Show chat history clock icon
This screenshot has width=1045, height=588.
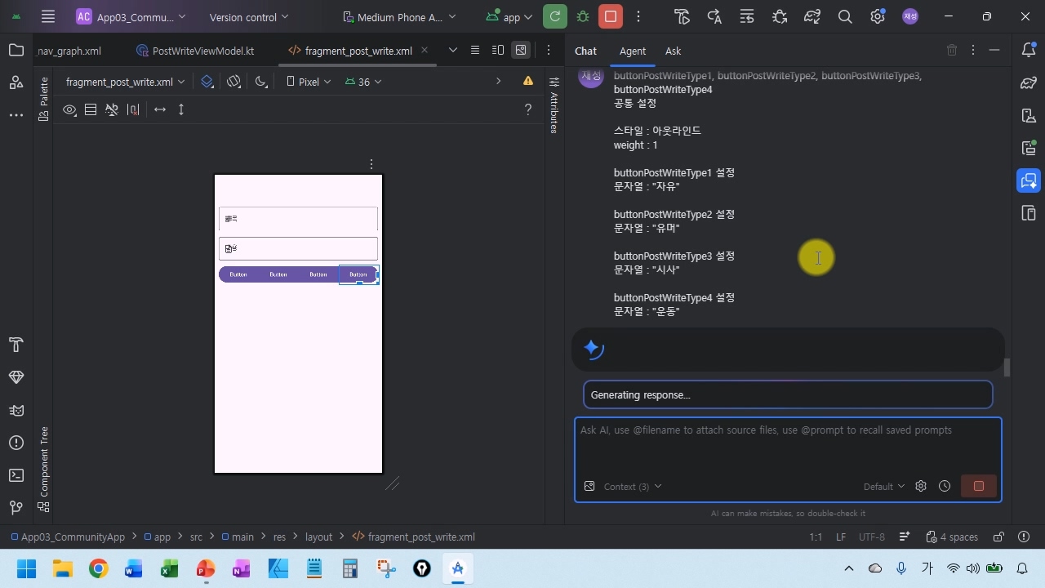point(945,486)
